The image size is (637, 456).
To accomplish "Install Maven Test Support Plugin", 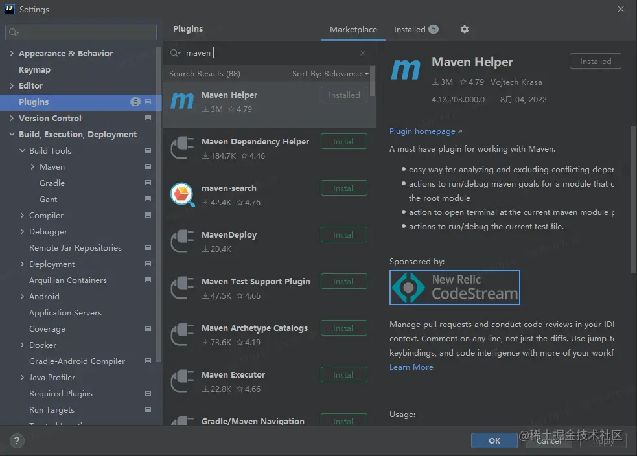I will (343, 282).
